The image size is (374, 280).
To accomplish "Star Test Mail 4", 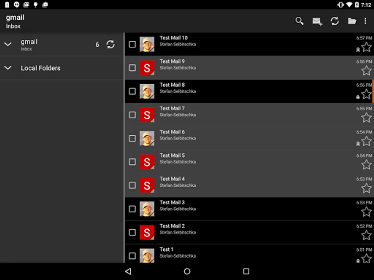I will (x=367, y=189).
